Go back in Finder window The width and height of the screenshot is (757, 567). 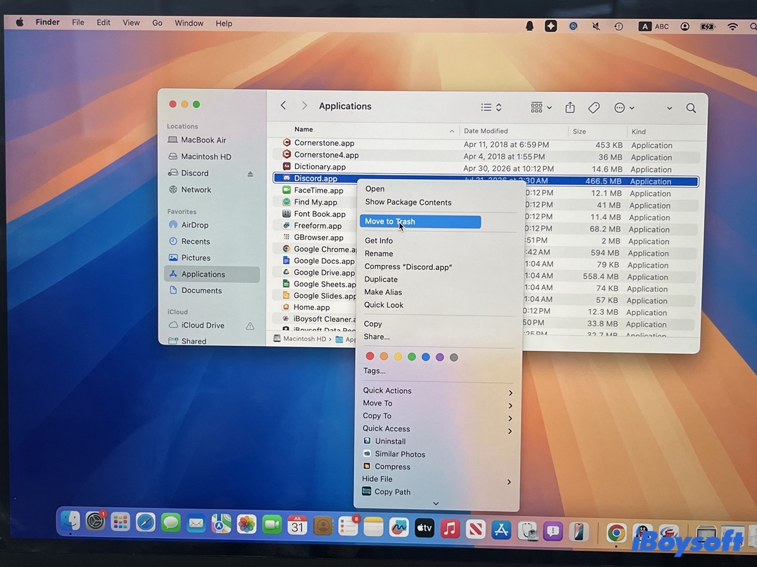pyautogui.click(x=283, y=106)
